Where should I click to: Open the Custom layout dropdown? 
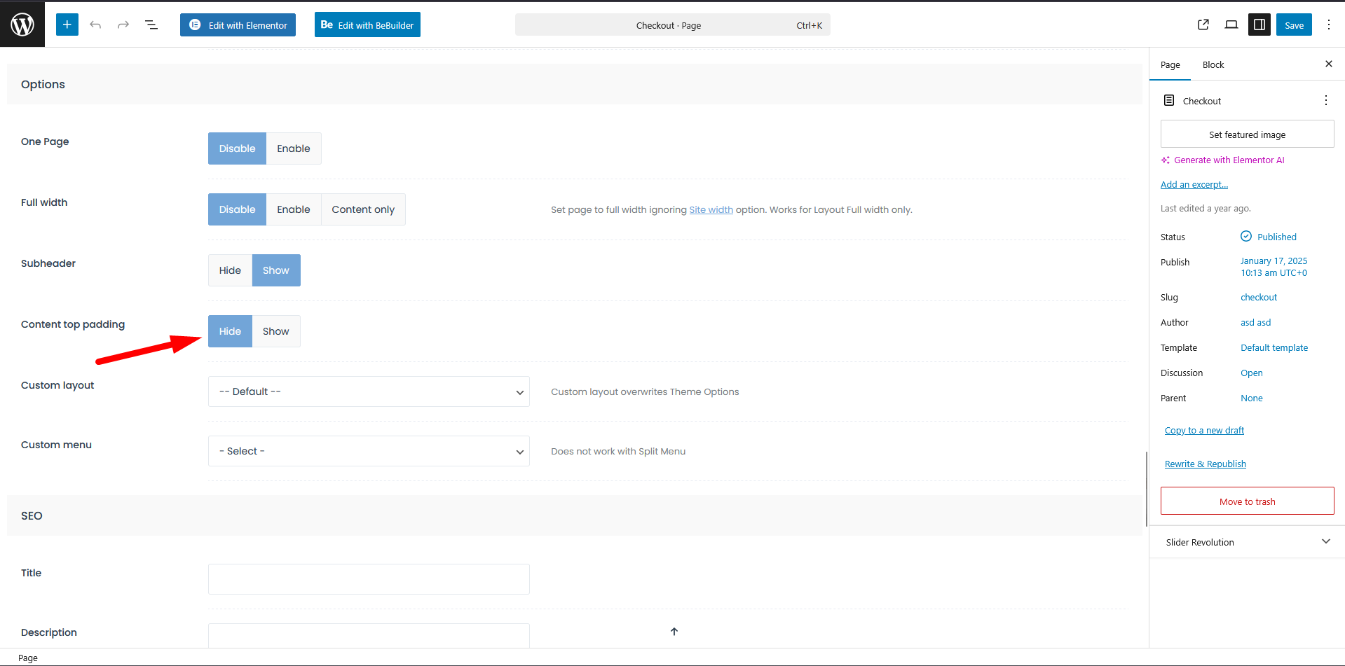point(369,391)
